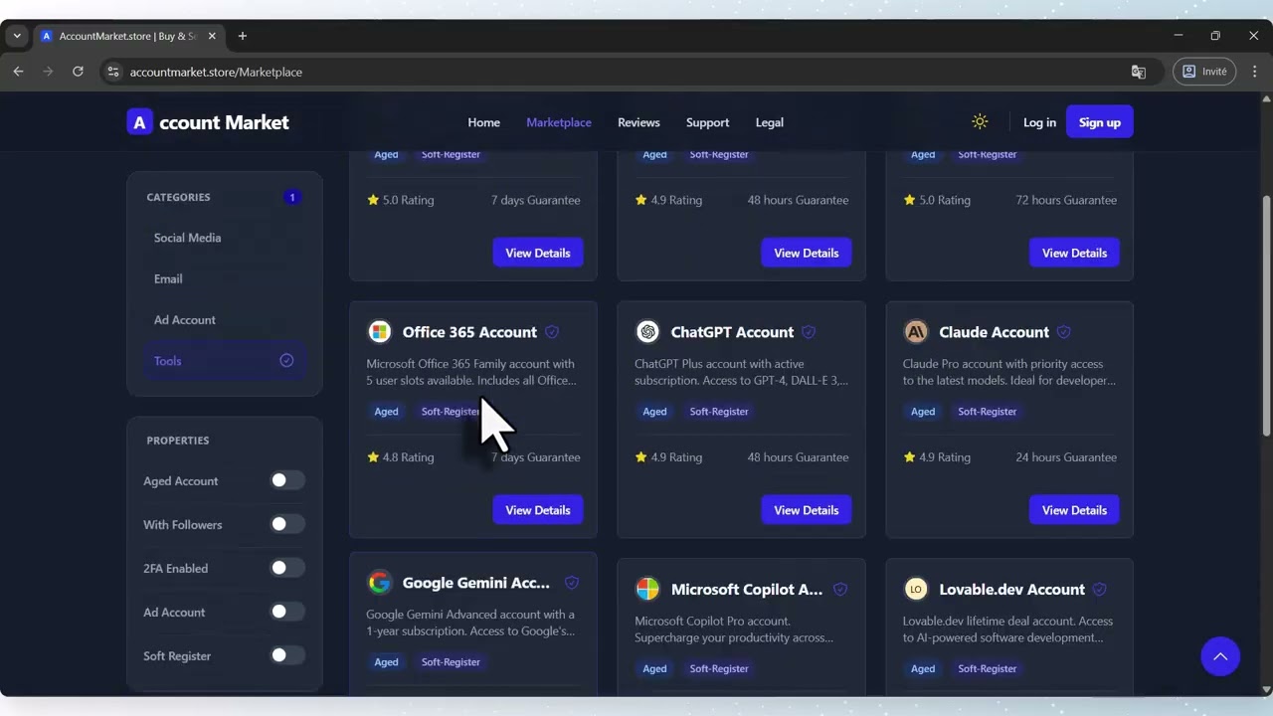
Task: Click the 24 hours Guarantee text
Action: tap(1066, 457)
